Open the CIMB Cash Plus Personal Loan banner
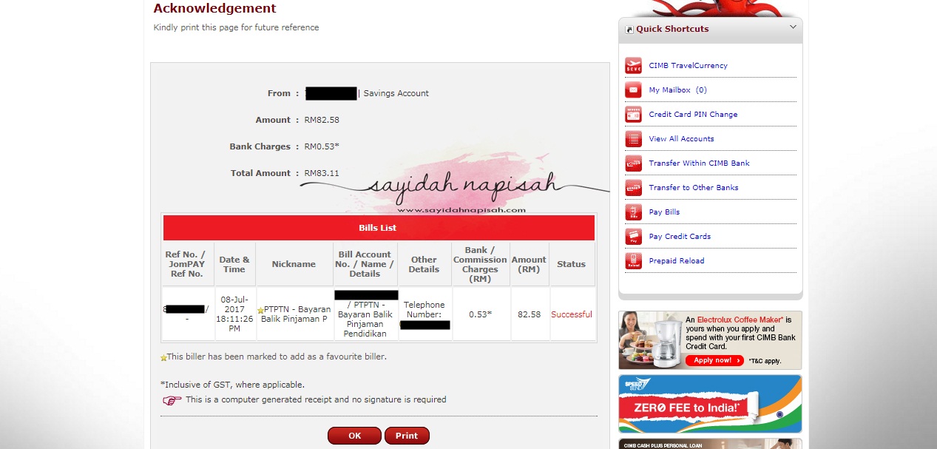This screenshot has width=937, height=449. 710,444
